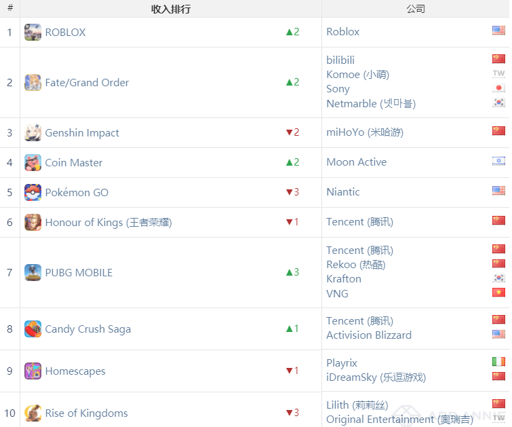Click the 收入排行 column header
Image resolution: width=512 pixels, height=427 pixels.
point(170,9)
